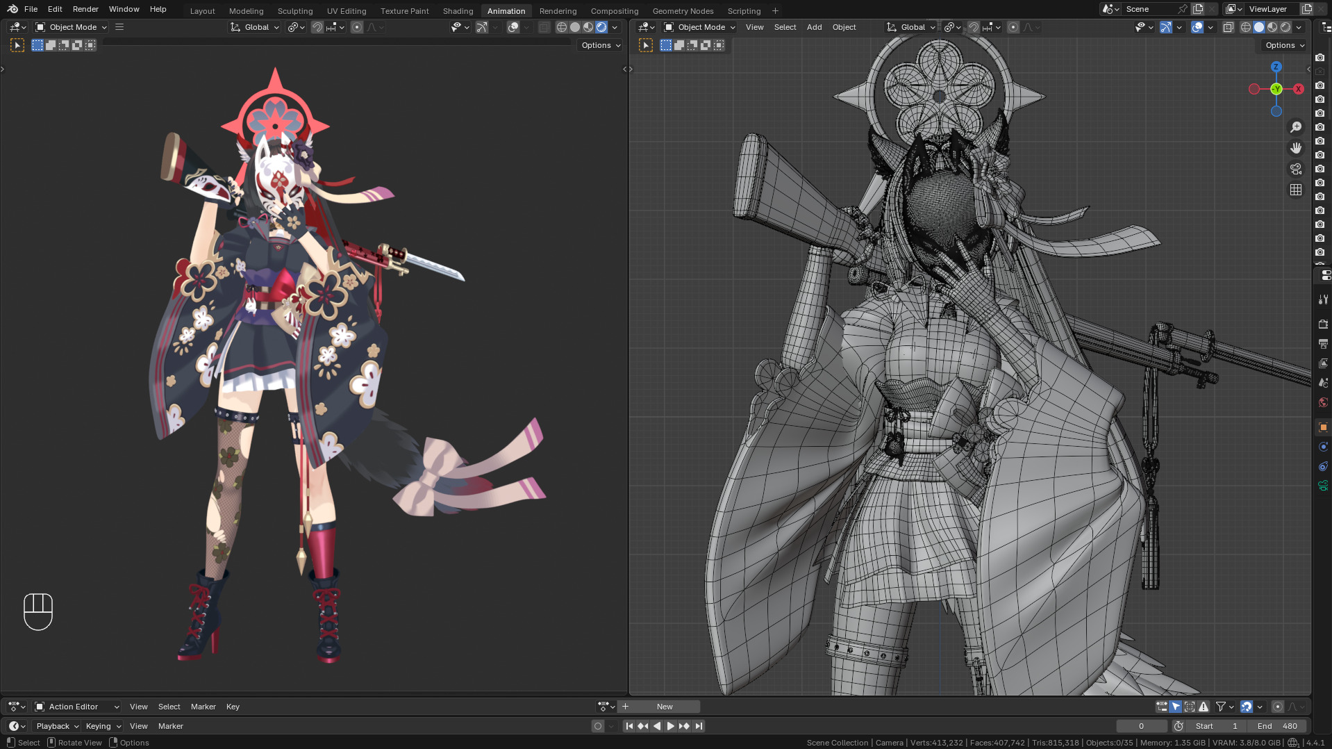The height and width of the screenshot is (749, 1332).
Task: Switch to the Shading workspace tab
Action: [458, 11]
